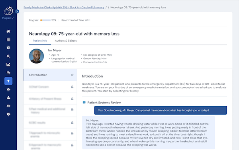Open the line chart reports icon

(x=8, y=64)
